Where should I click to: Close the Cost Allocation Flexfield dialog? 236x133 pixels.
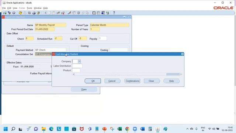(x=183, y=54)
